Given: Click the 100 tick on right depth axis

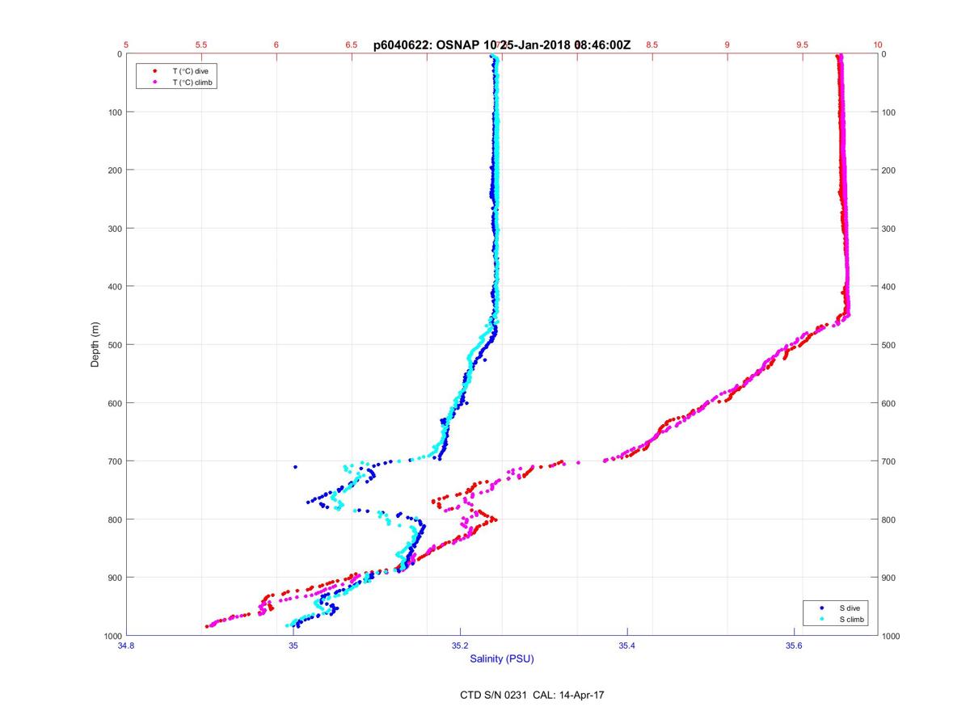Looking at the screenshot, I should pos(890,112).
